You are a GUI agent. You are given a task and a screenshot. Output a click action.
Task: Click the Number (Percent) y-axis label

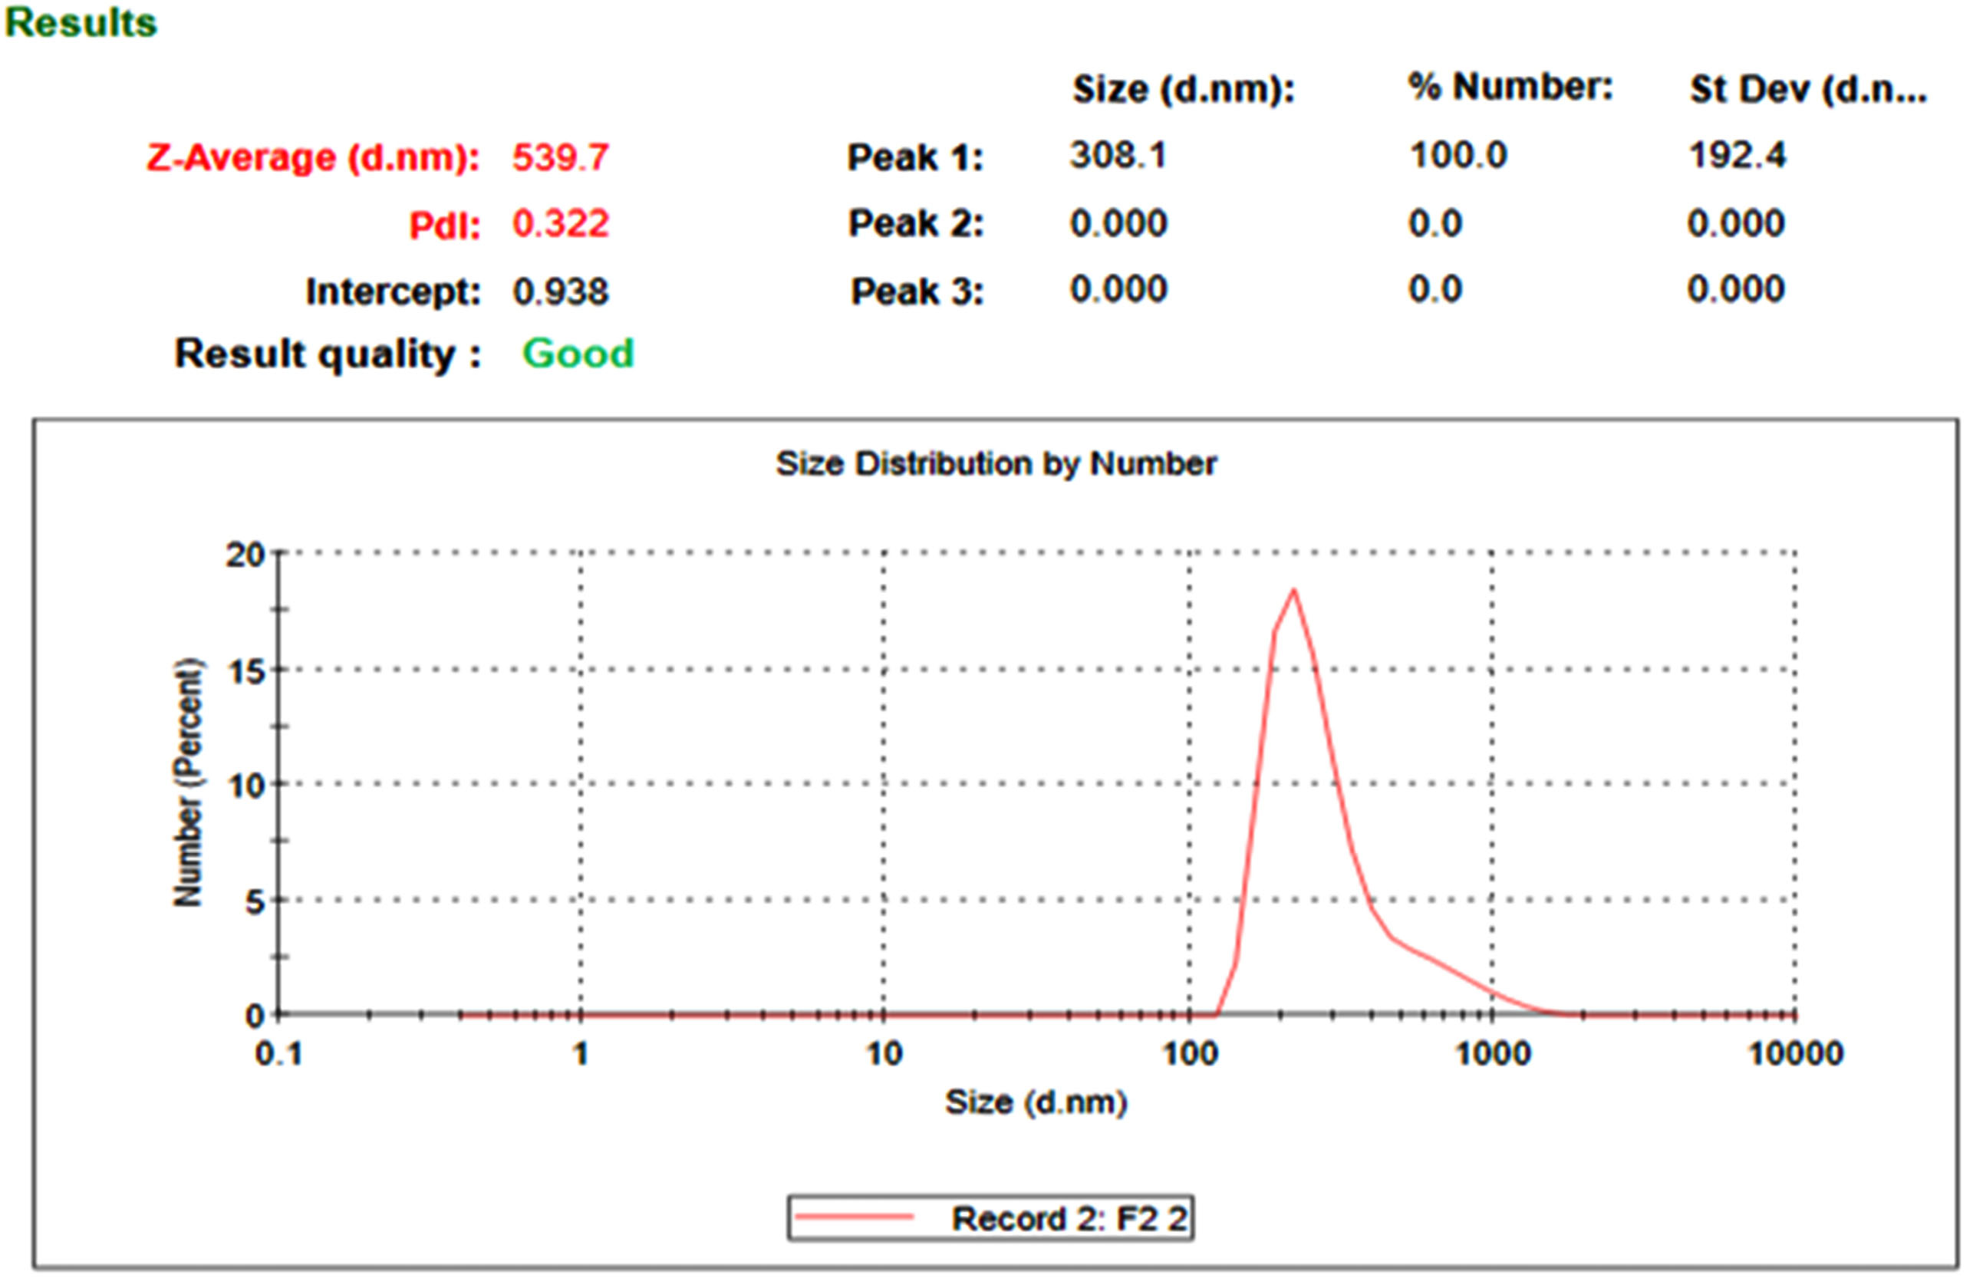pyautogui.click(x=188, y=782)
